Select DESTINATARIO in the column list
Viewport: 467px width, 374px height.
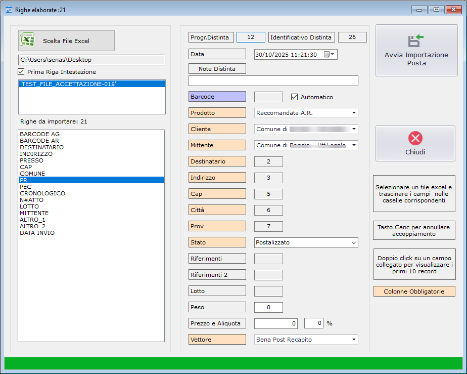(x=42, y=147)
